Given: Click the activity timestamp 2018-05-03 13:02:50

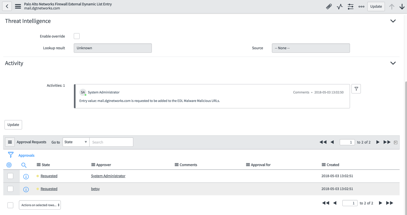Looking at the screenshot, I should coord(329,92).
